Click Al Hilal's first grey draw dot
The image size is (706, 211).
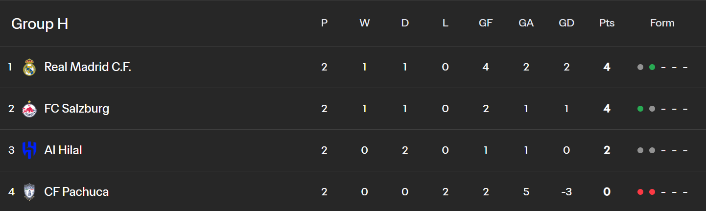click(x=640, y=150)
